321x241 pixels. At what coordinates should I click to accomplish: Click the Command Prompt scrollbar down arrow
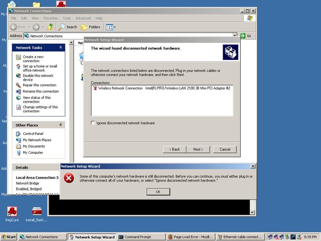coord(252,212)
